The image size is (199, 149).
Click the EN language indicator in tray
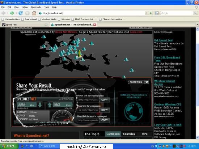click(153, 146)
